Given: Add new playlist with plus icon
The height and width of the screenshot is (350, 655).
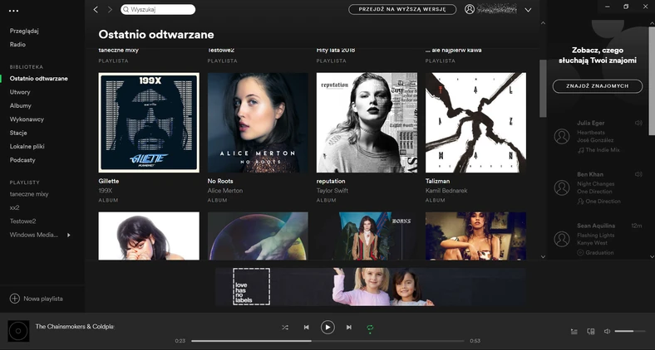Looking at the screenshot, I should pos(15,299).
